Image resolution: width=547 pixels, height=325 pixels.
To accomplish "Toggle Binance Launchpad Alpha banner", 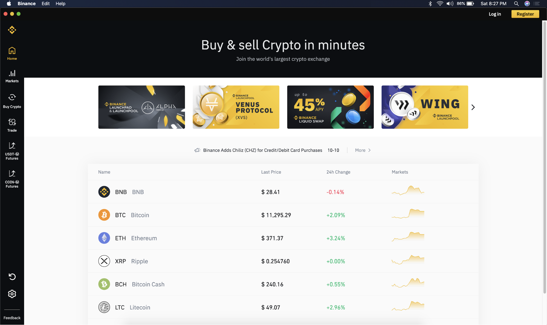I will (141, 107).
